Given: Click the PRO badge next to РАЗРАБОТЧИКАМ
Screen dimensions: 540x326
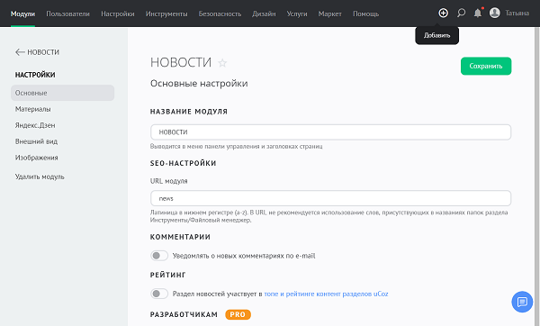Looking at the screenshot, I should tap(238, 314).
